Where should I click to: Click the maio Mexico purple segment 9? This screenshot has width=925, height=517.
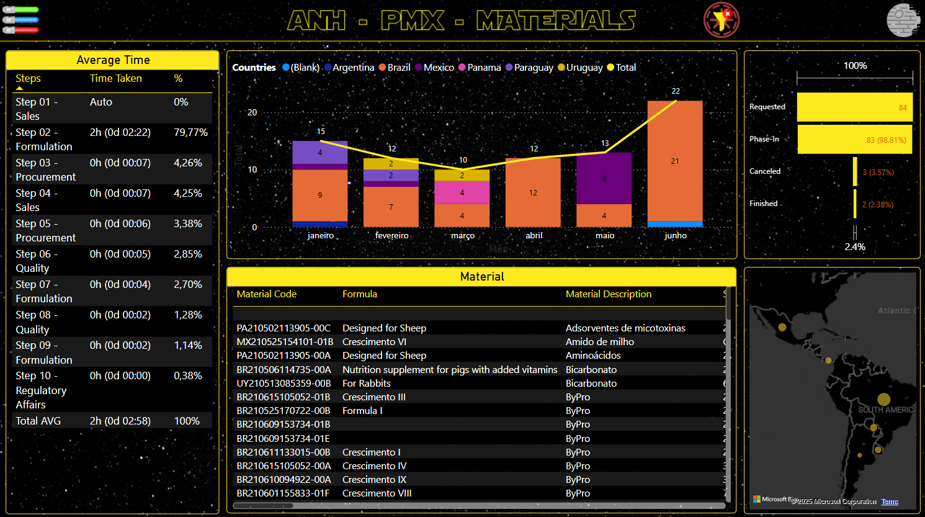coord(604,179)
